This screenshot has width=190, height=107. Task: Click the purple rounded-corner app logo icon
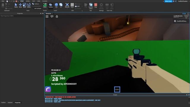(x=48, y=89)
